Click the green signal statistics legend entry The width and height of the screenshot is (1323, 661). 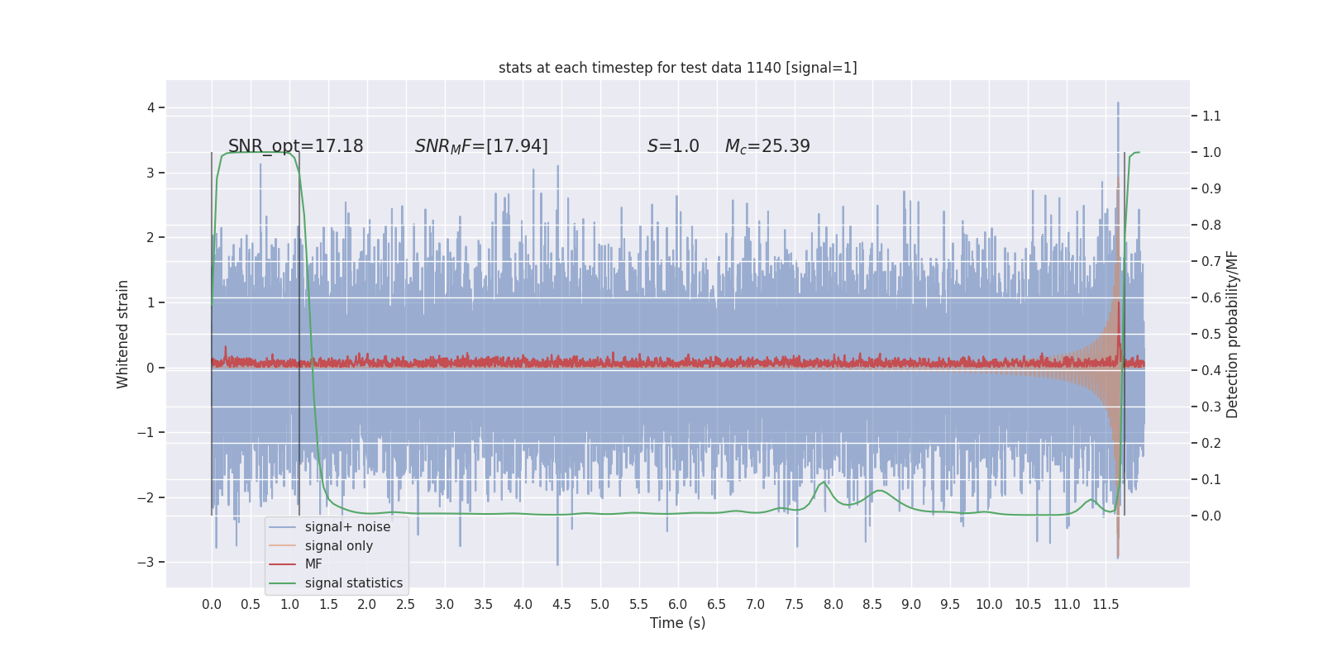336,583
